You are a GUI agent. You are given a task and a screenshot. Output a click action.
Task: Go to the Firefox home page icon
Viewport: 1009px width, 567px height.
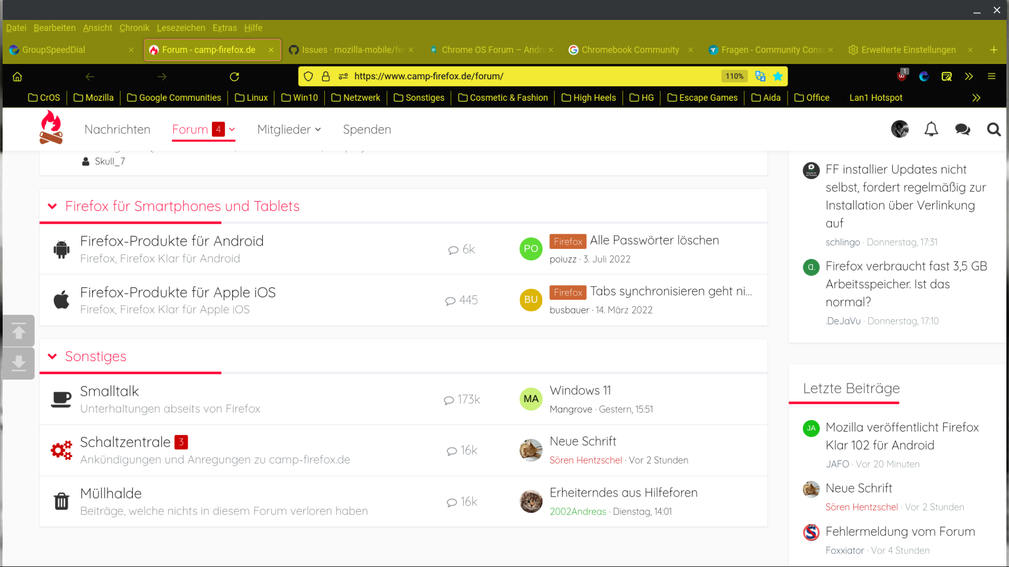17,77
